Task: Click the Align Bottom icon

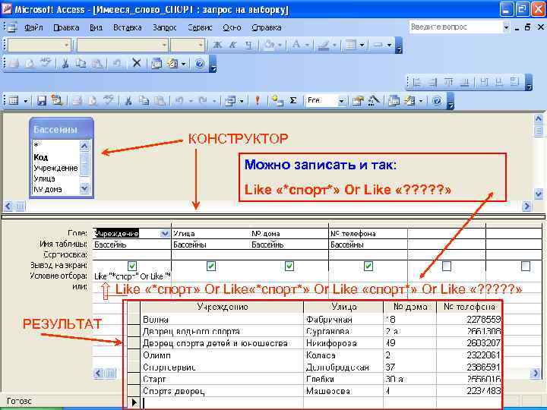Action: 465,82
